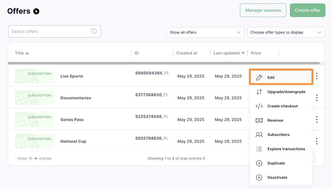
Task: Click the Price column header
Action: pos(256,53)
